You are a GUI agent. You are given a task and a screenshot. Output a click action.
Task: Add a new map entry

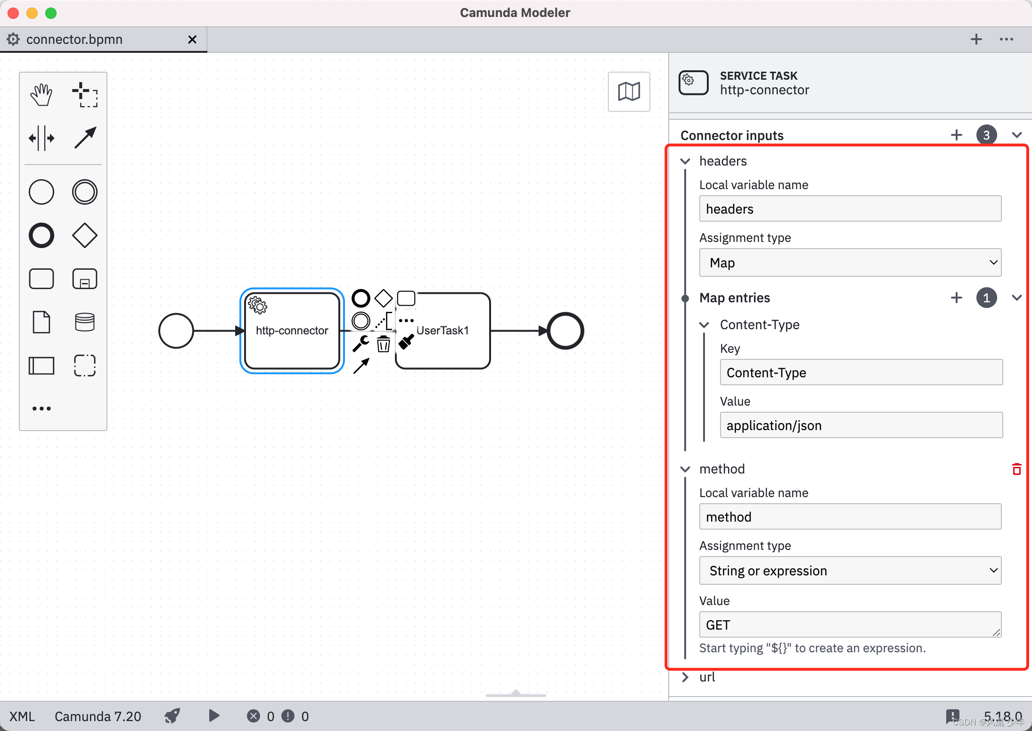pos(957,298)
